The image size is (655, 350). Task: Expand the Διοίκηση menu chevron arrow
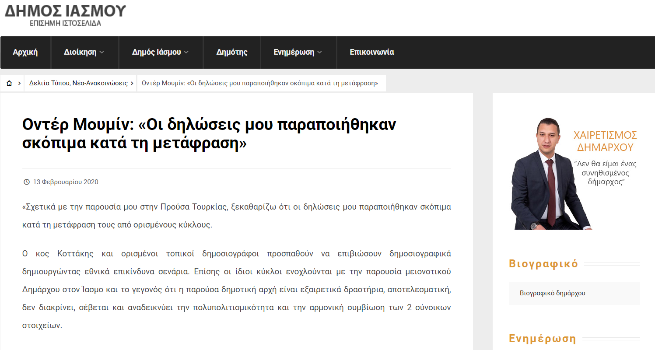102,52
